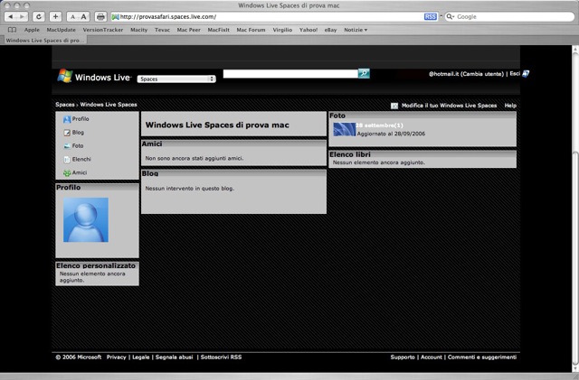Open the Spaces dropdown selector
Image resolution: width=579 pixels, height=380 pixels.
tap(176, 79)
